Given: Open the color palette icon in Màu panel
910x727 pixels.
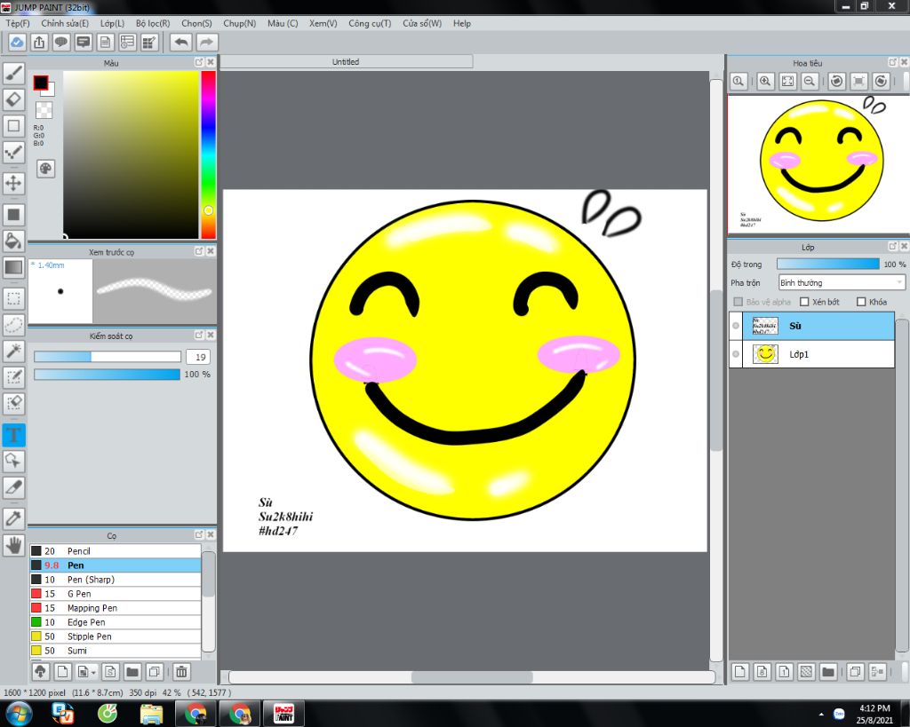Looking at the screenshot, I should click(x=46, y=169).
